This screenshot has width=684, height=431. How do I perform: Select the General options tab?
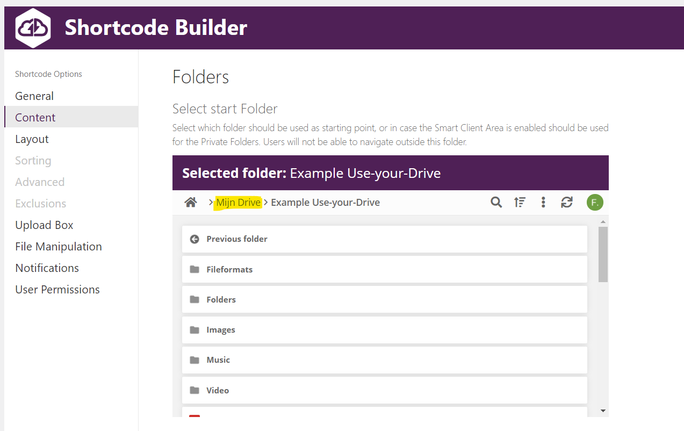coord(34,96)
